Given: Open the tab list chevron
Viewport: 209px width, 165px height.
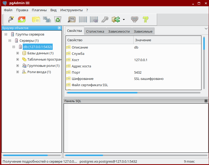Looking at the screenshot, I should pos(206,29).
